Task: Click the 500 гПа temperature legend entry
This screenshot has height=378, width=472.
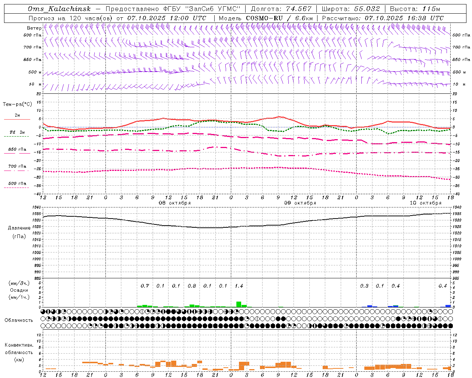Action: pyautogui.click(x=17, y=183)
